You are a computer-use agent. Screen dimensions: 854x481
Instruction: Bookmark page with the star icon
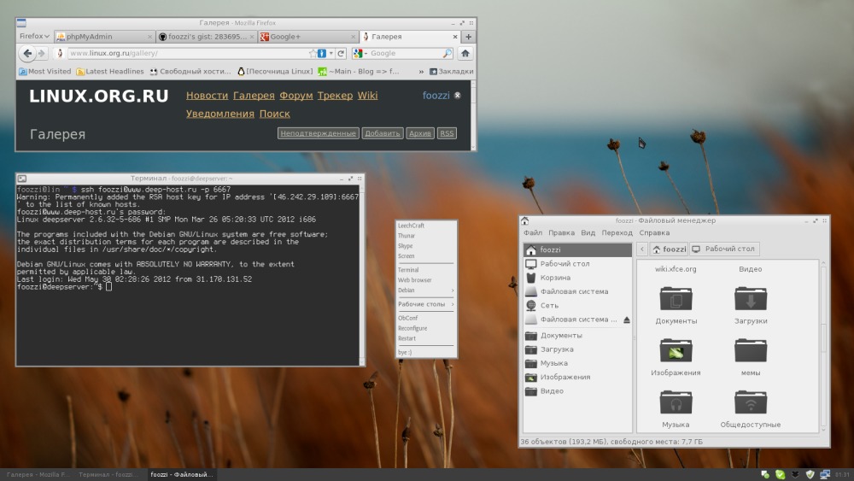coord(313,53)
